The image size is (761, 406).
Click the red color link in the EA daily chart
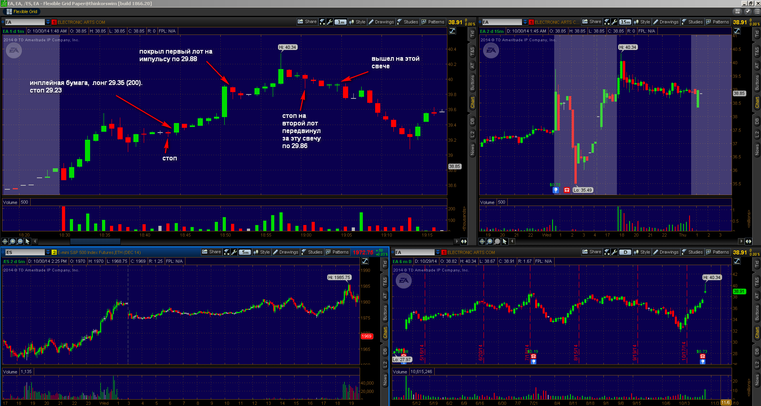click(x=444, y=252)
